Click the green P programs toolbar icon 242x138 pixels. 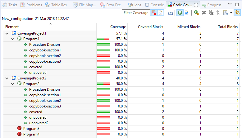[180, 13]
